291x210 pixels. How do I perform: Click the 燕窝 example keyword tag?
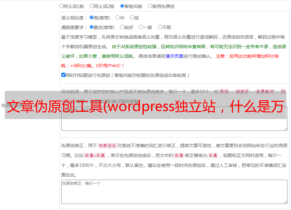224,92
